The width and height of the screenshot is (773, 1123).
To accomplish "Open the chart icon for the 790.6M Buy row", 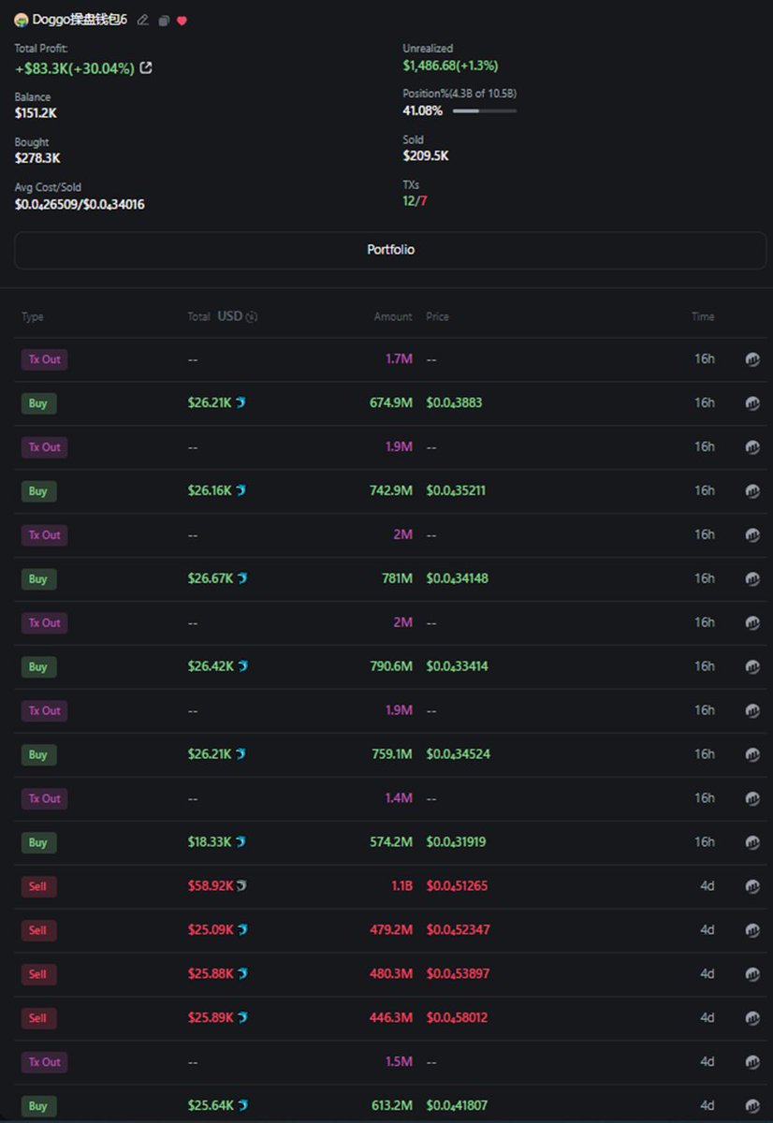I will point(752,667).
